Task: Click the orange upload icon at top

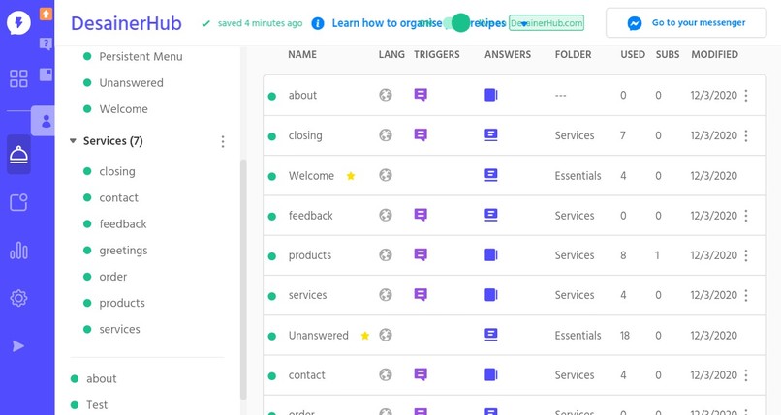Action: pos(46,14)
